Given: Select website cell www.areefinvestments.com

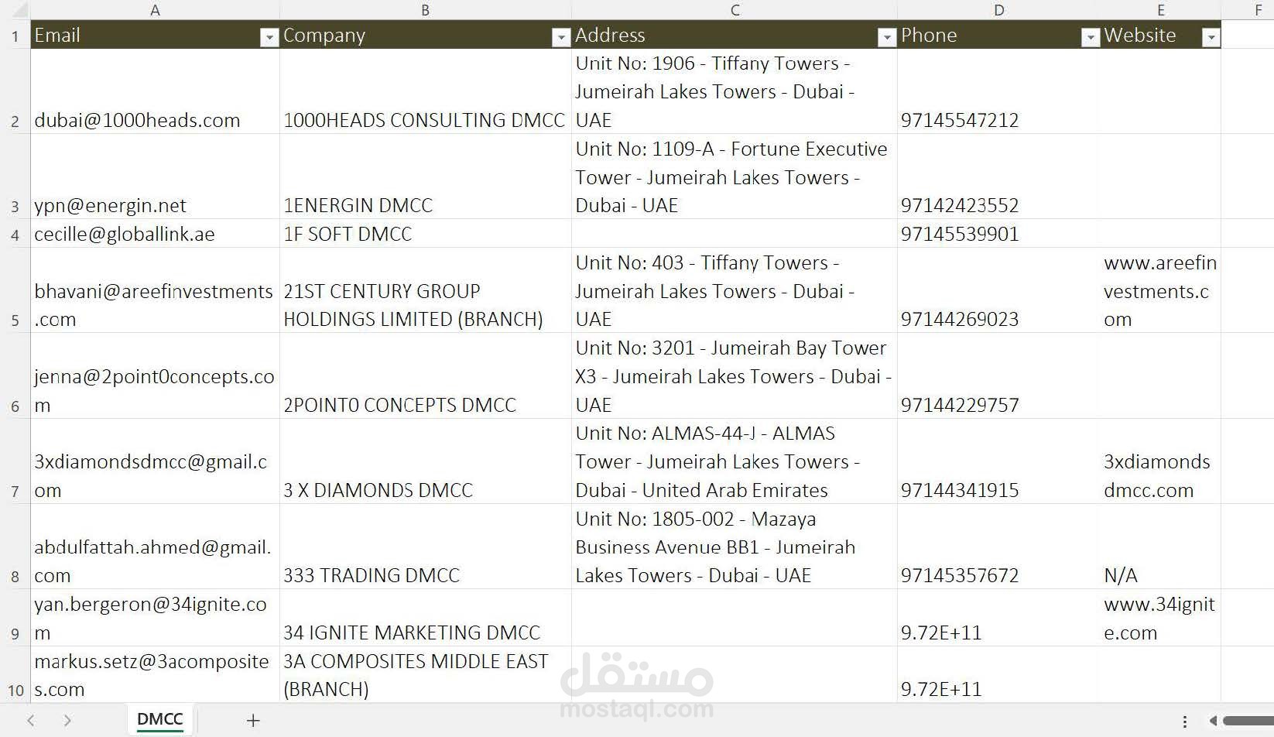Looking at the screenshot, I should tap(1161, 290).
